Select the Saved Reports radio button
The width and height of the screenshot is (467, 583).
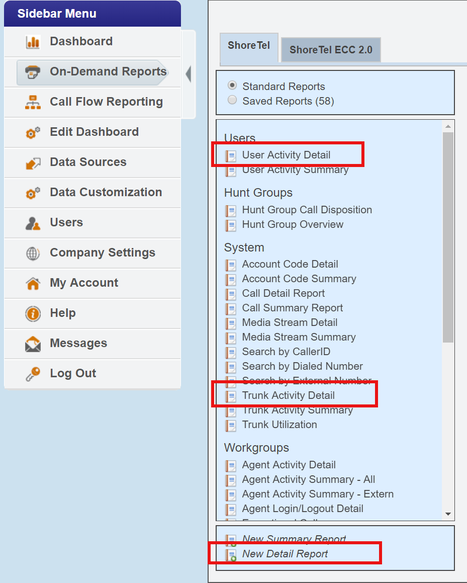[232, 101]
